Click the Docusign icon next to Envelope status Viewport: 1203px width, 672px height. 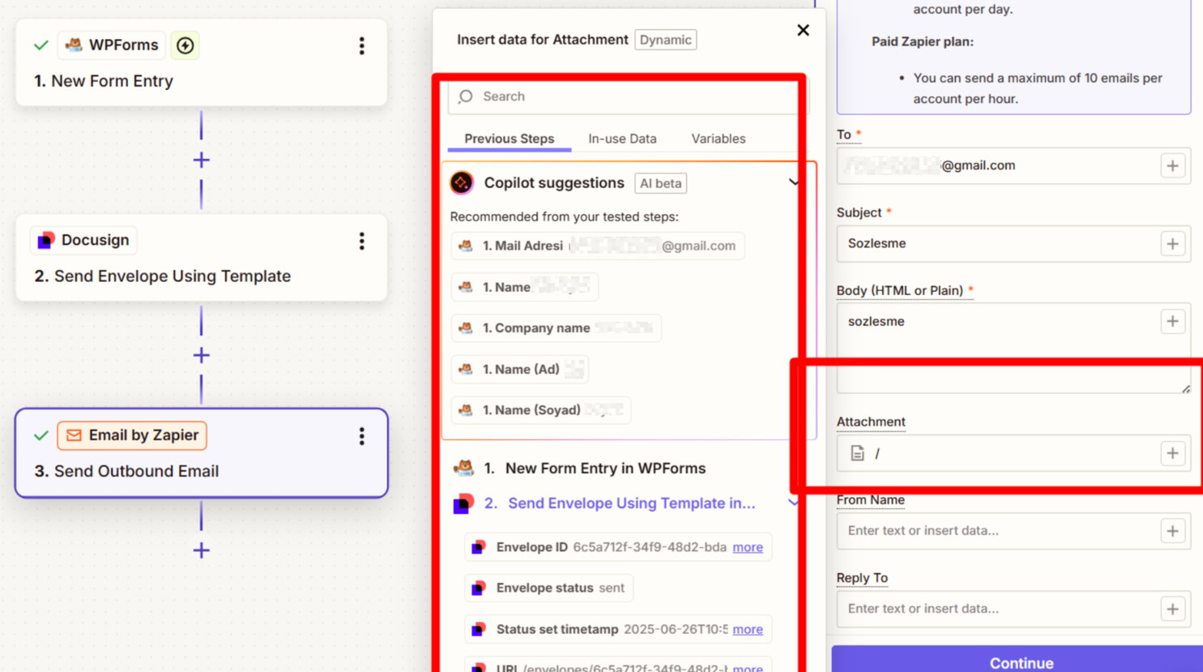479,588
